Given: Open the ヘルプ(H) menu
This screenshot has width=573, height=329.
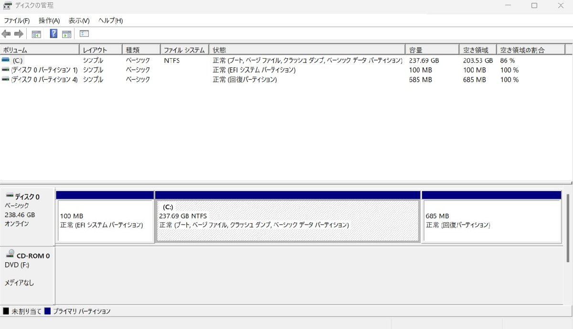Looking at the screenshot, I should coord(110,21).
